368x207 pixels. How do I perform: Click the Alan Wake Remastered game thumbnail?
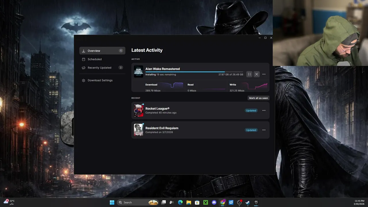tap(139, 72)
